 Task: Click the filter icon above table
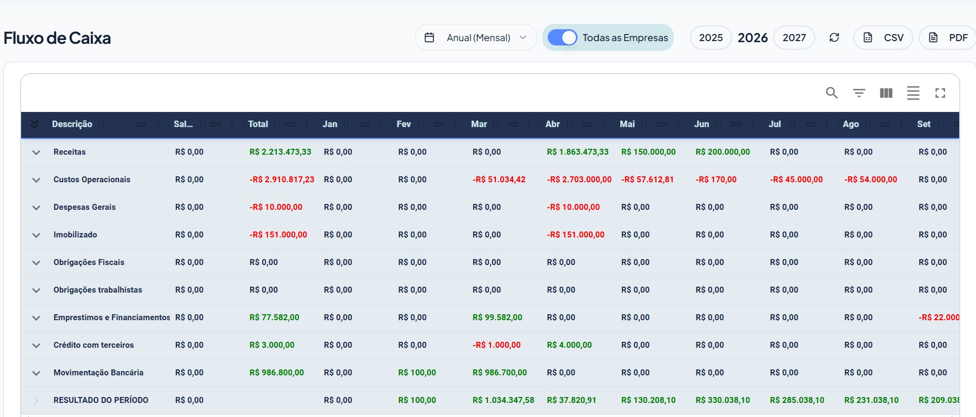[859, 93]
